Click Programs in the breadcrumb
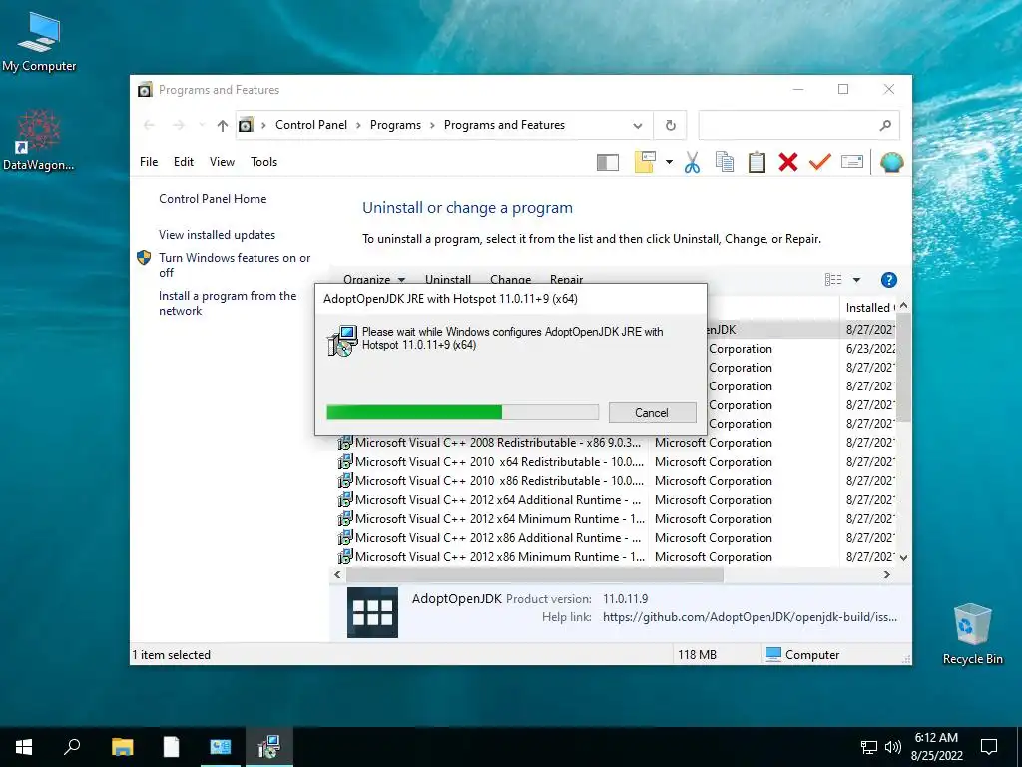1022x767 pixels. [395, 125]
